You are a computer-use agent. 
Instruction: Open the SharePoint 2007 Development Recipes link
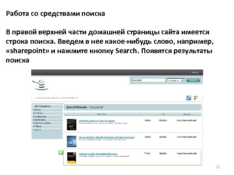(98, 154)
